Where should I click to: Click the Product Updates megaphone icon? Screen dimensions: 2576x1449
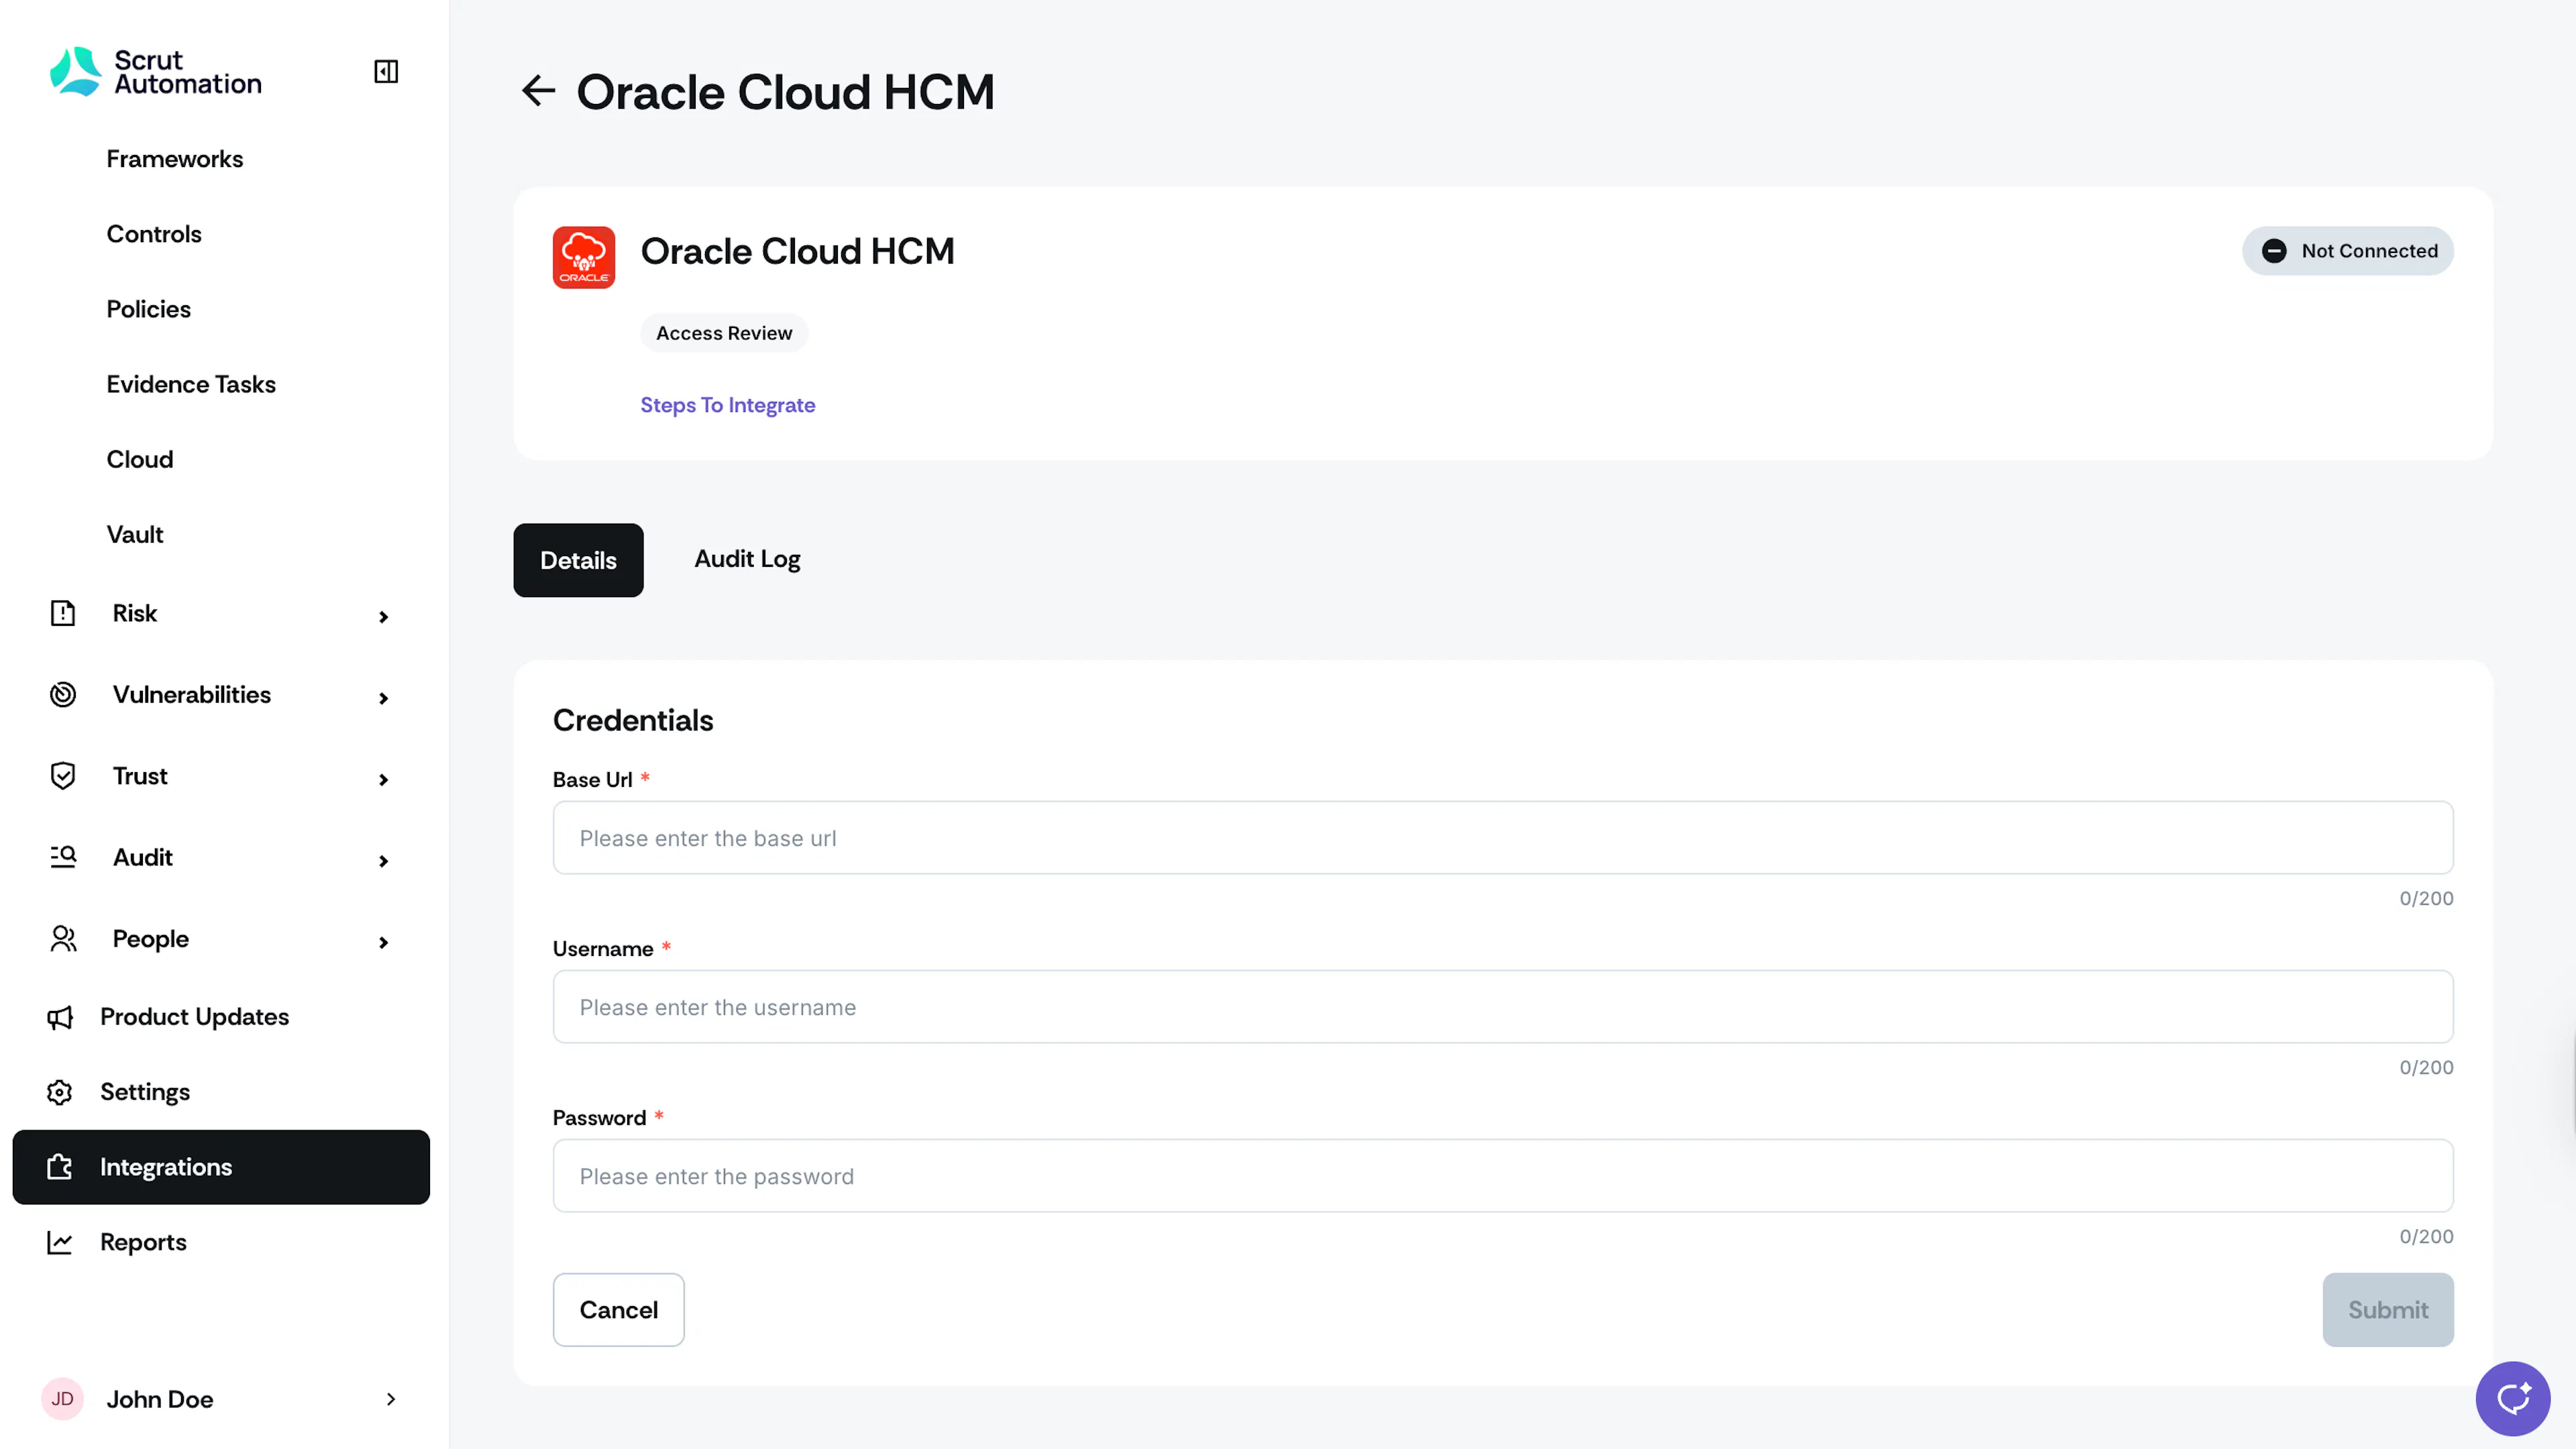(60, 1017)
